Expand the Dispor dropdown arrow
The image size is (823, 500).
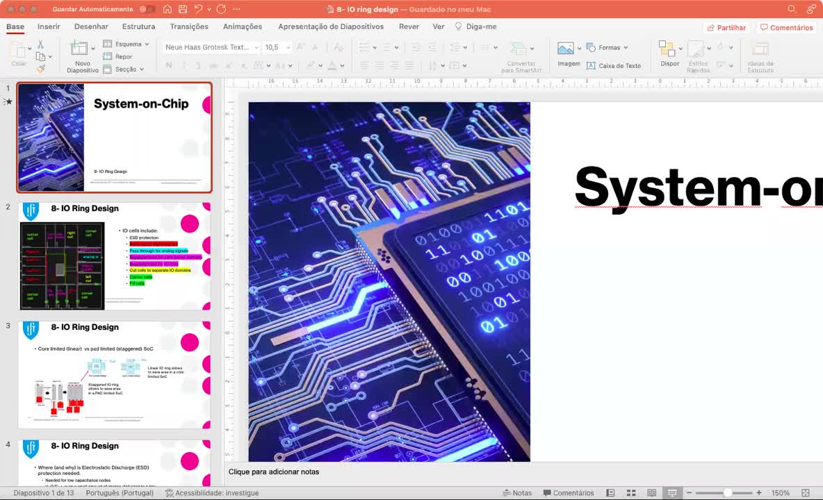click(x=681, y=49)
